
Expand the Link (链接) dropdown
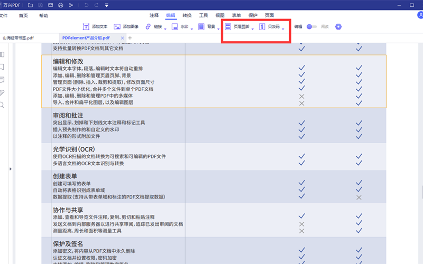pos(165,27)
